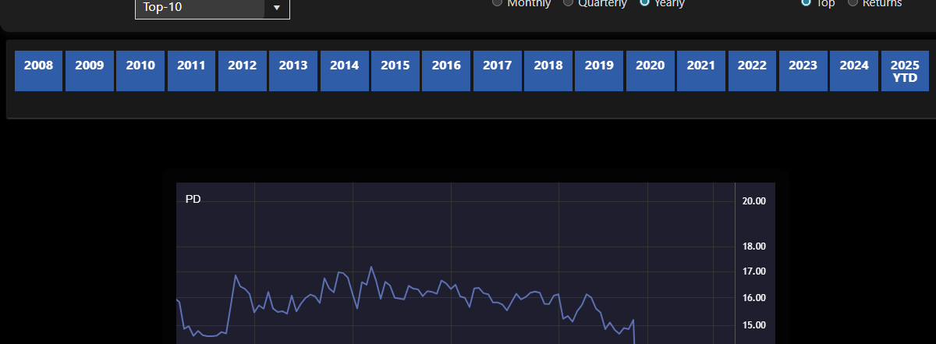Select the Monthly radio button
Viewport: 936px width, 344px height.
point(497,2)
